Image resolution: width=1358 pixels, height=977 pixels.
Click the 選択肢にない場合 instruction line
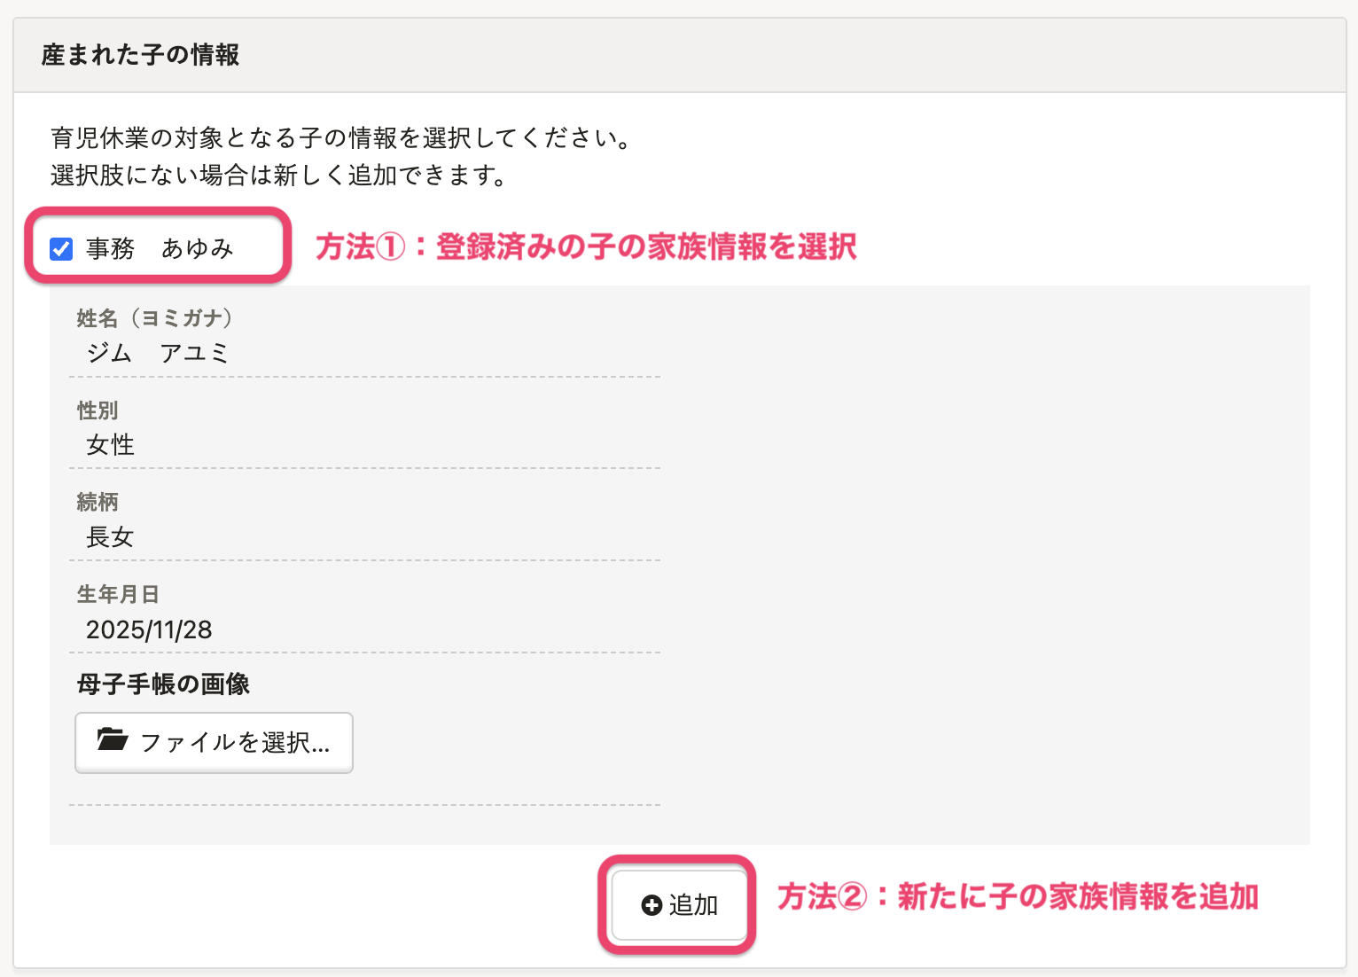(x=278, y=176)
